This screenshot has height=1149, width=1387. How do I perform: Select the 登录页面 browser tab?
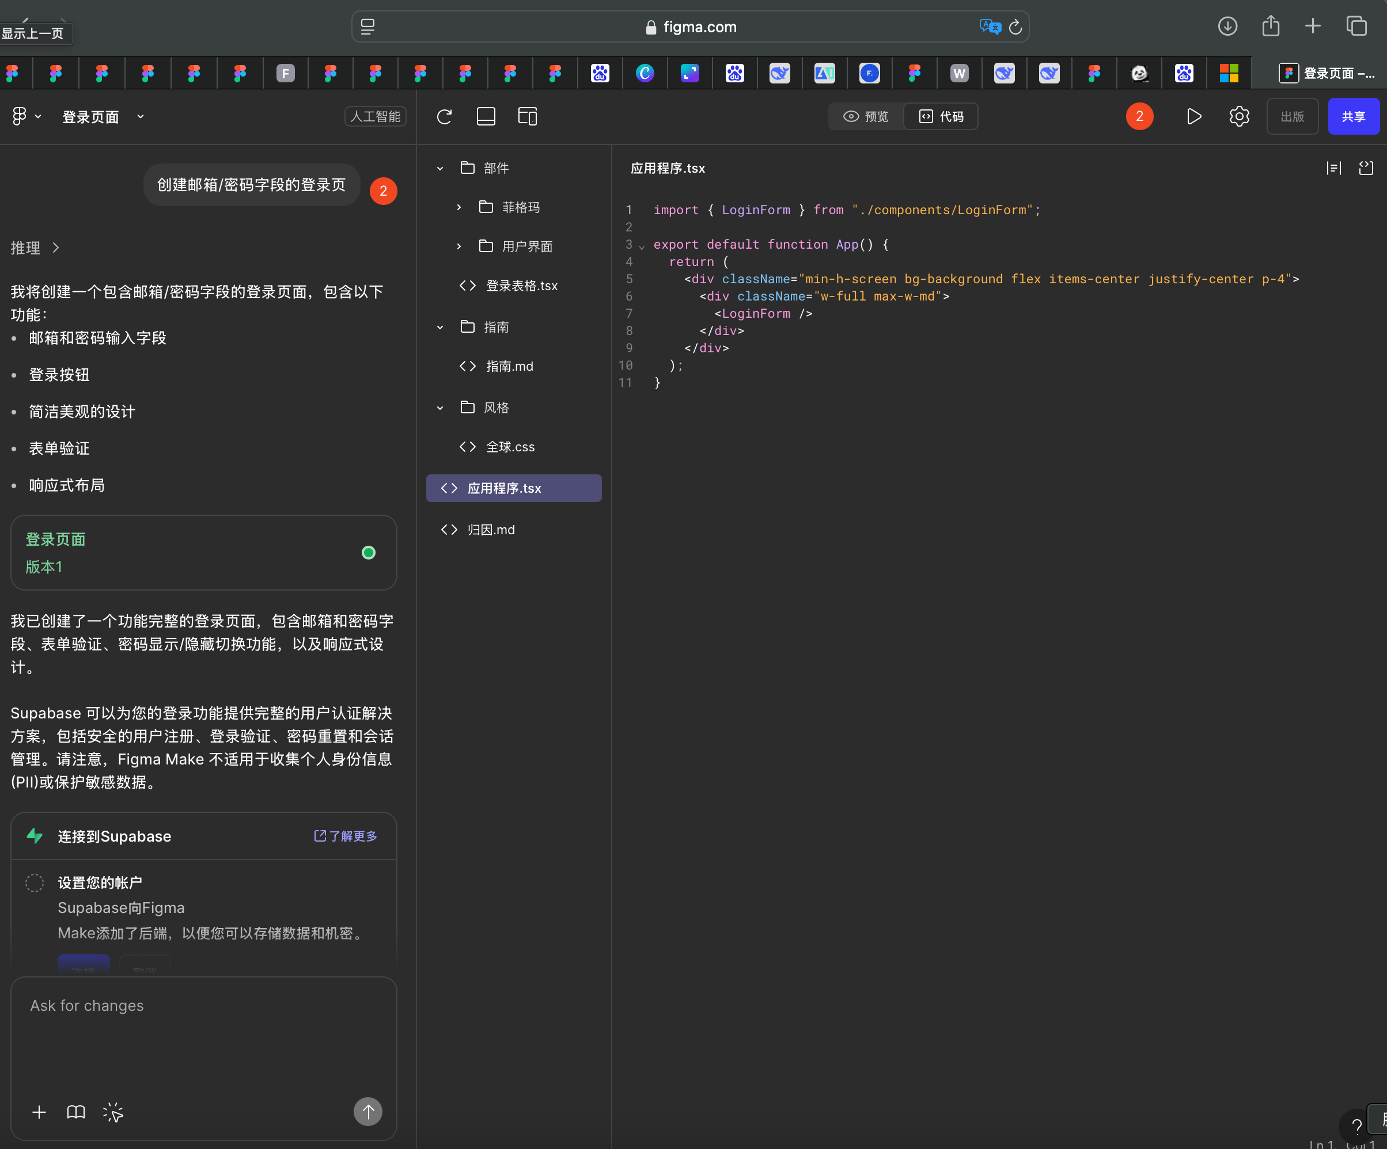(x=1328, y=73)
